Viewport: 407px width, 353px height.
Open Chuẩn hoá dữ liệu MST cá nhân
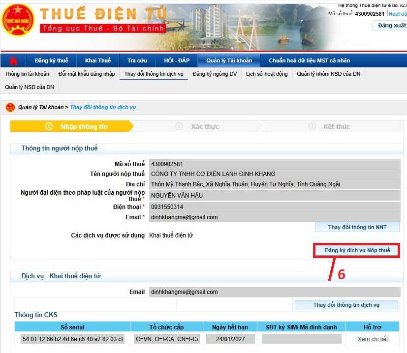310,60
